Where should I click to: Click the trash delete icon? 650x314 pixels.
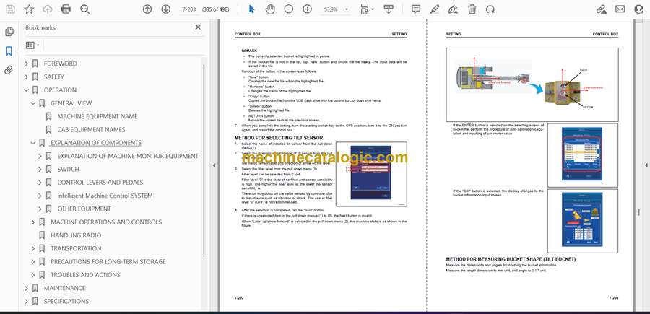(x=472, y=9)
